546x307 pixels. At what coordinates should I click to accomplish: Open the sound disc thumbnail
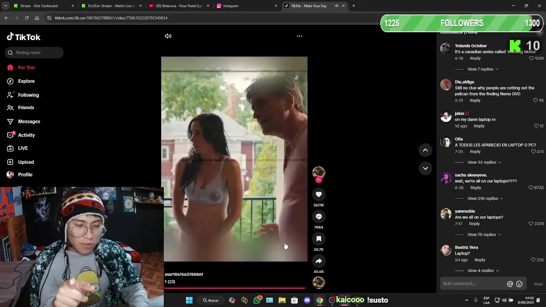(319, 282)
